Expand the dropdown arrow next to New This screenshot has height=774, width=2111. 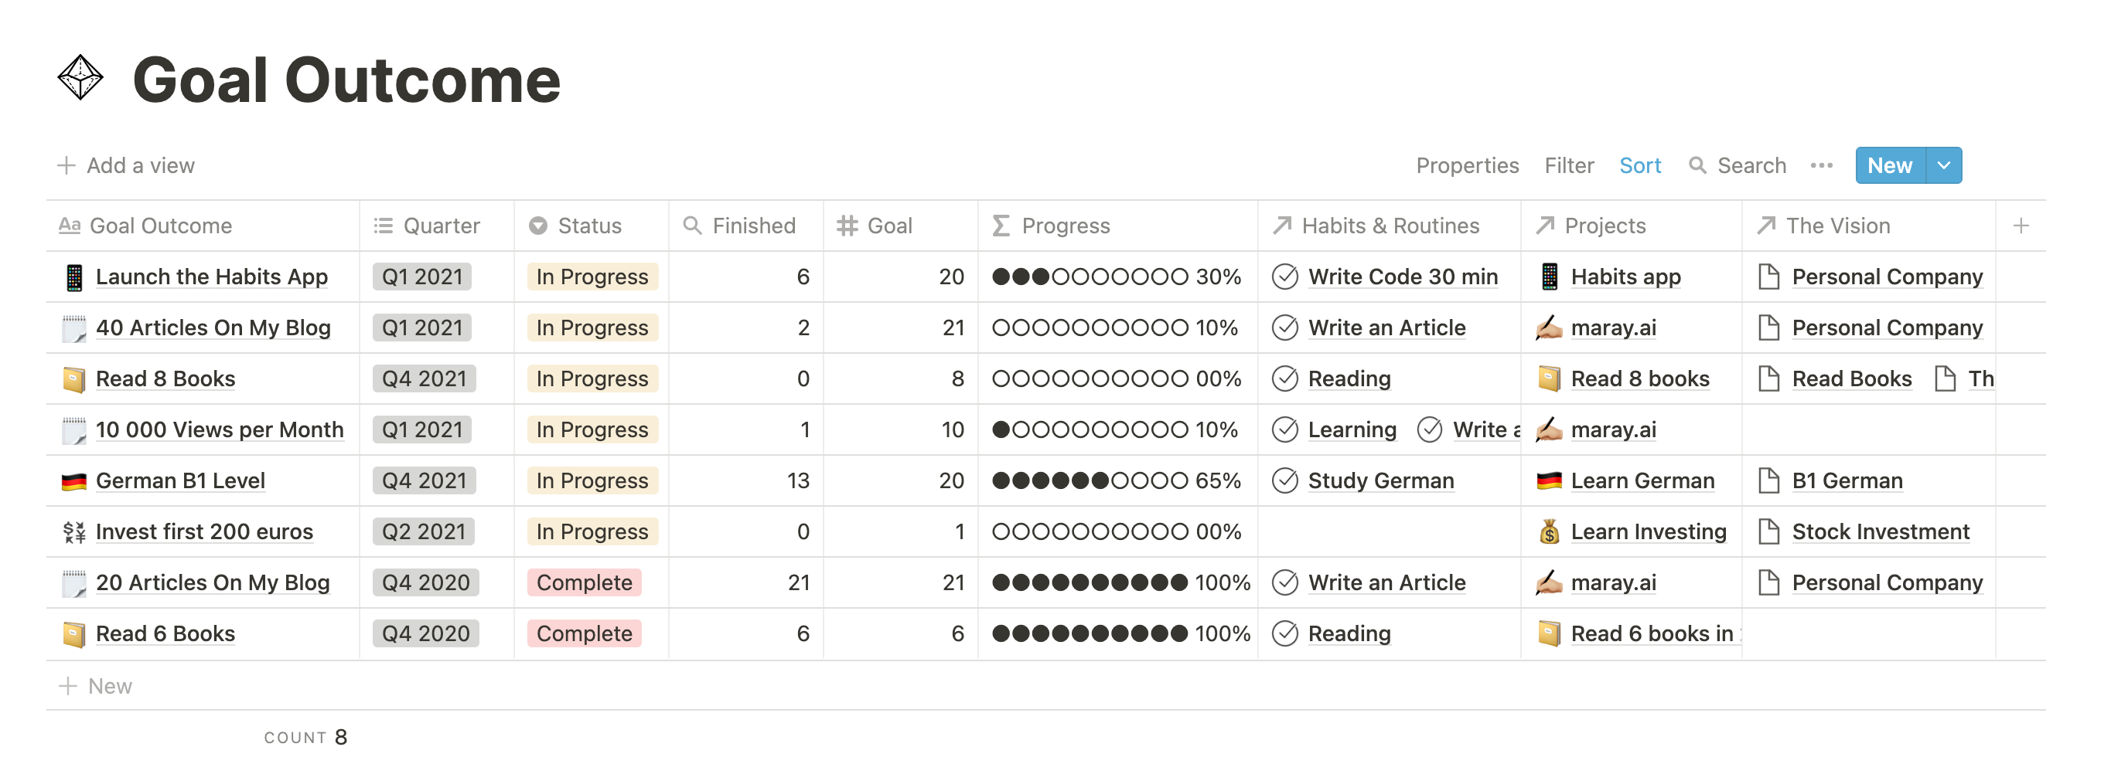point(1943,165)
